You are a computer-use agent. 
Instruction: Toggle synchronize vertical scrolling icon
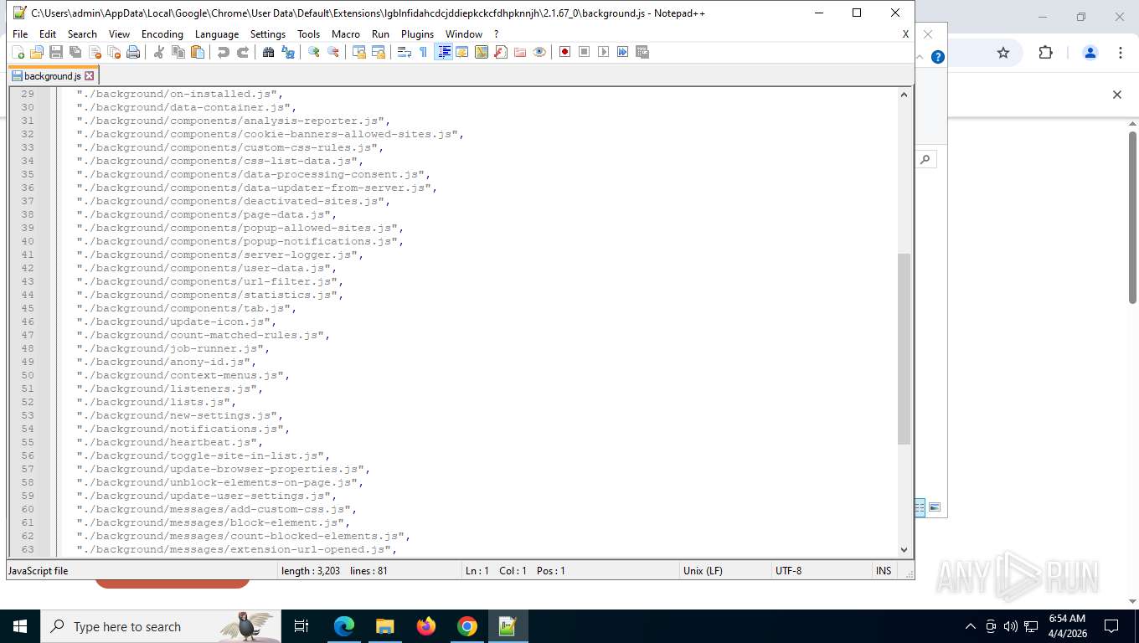pos(358,52)
